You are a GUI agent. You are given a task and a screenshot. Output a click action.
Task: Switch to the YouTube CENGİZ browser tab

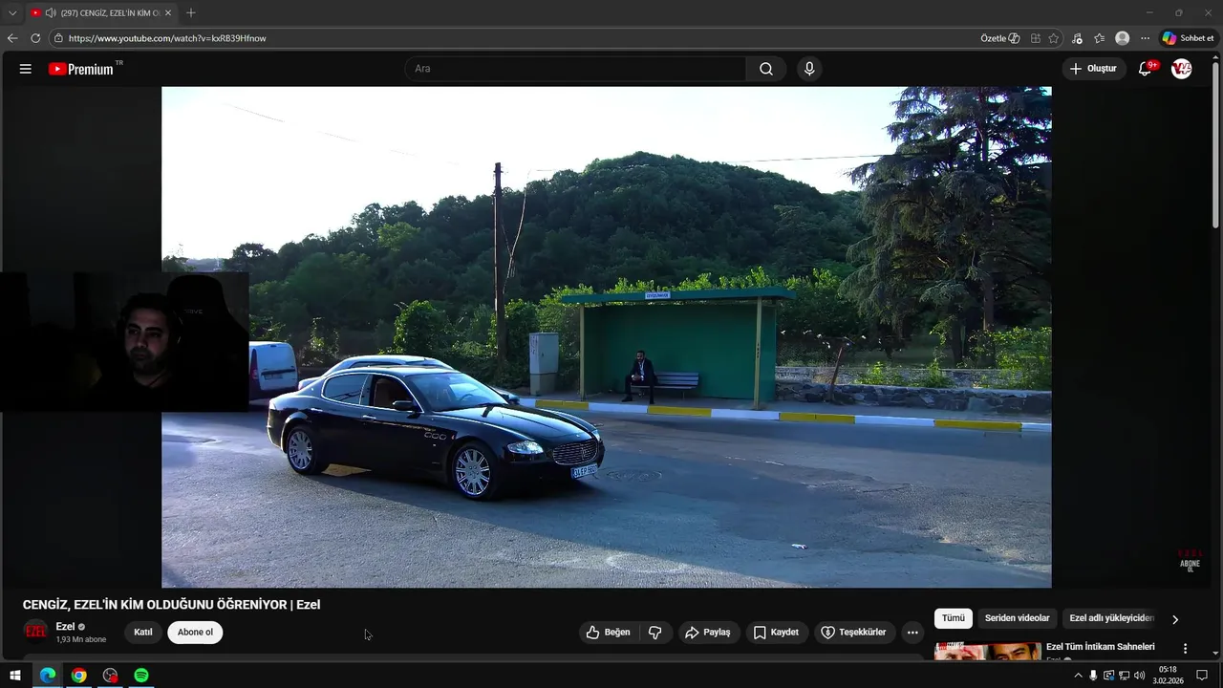[101, 12]
